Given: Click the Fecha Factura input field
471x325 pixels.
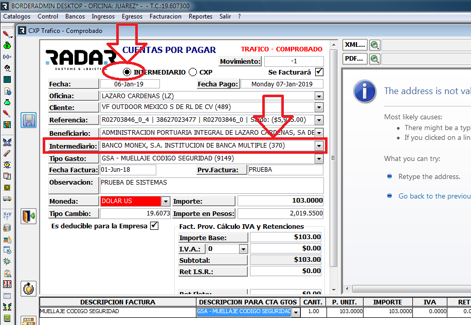Looking at the screenshot, I should tap(128, 170).
